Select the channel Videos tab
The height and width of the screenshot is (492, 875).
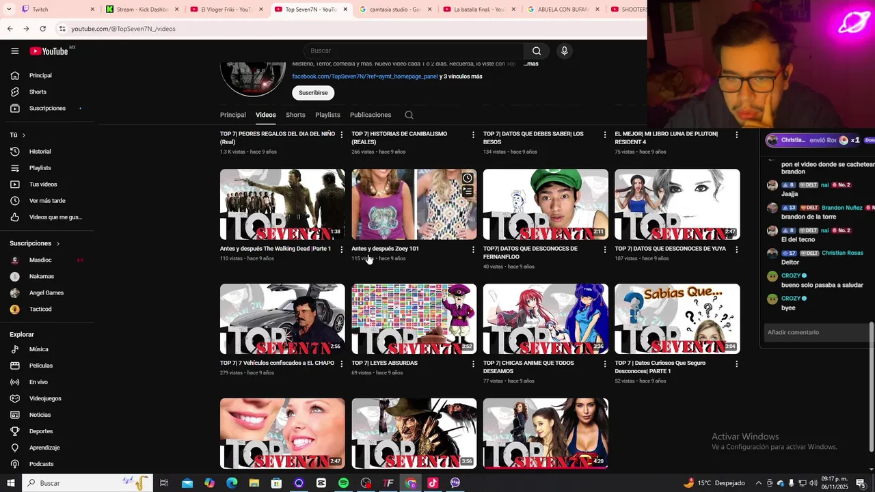[266, 115]
